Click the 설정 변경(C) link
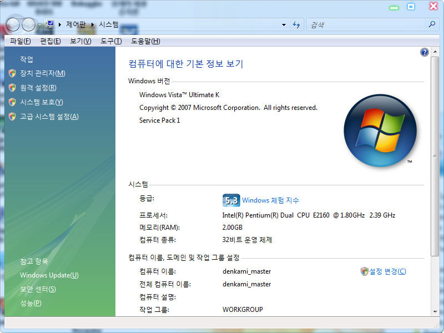 (387, 271)
